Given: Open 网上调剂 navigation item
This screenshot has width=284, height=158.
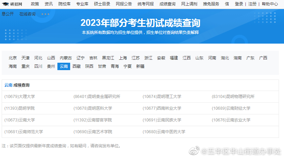Looking at the screenshot, I should click(x=189, y=4).
